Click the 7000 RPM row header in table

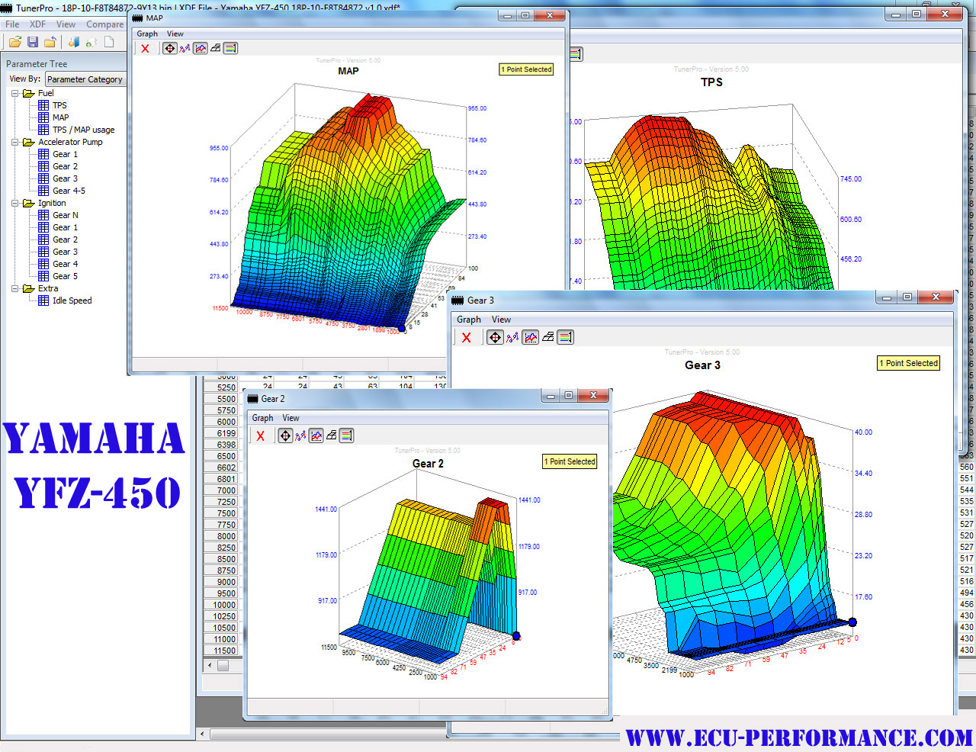221,490
